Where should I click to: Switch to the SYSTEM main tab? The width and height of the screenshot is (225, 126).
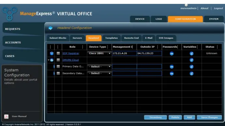click(214, 19)
